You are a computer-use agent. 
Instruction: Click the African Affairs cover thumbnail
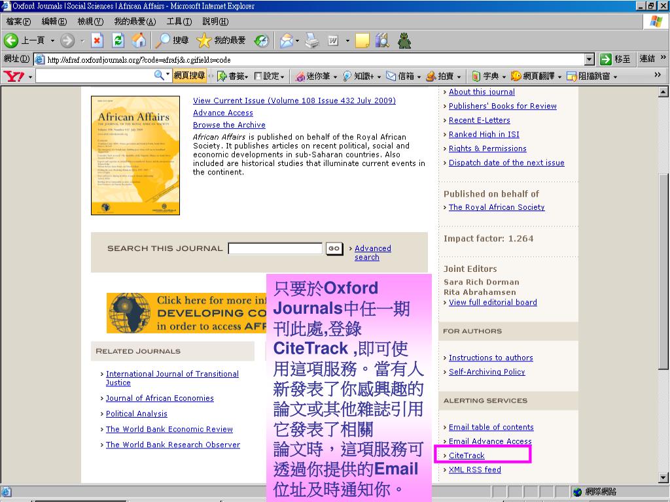[135, 156]
